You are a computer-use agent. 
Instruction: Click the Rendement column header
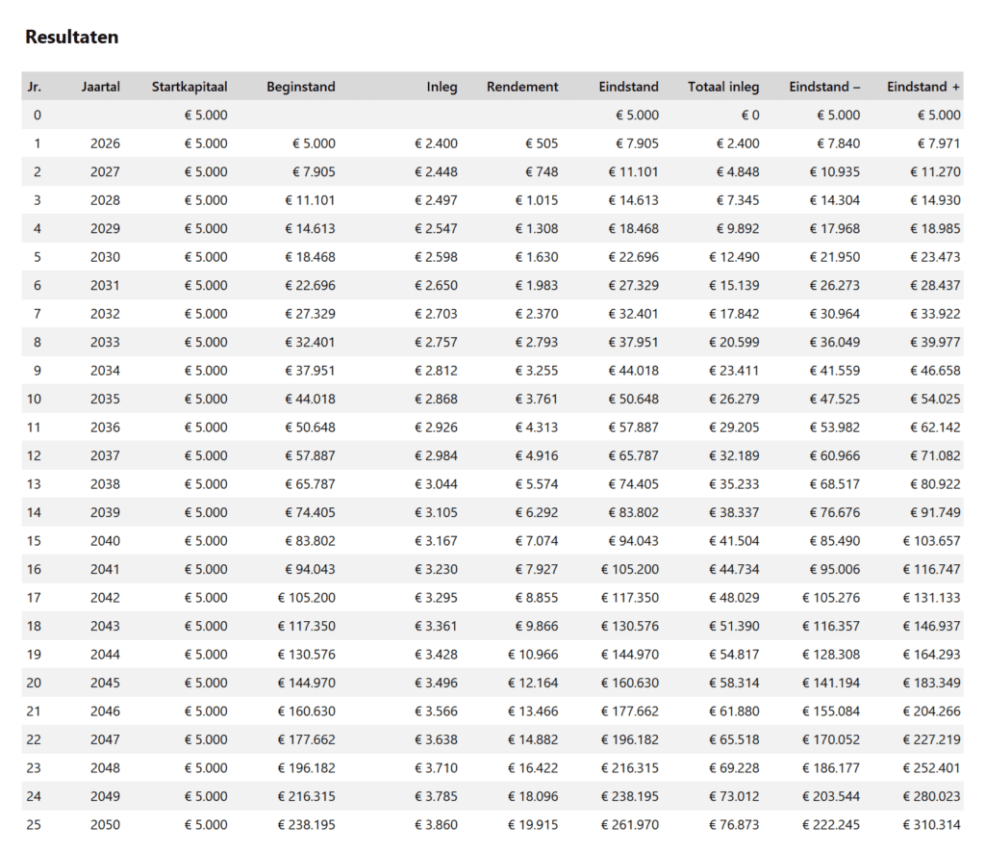522,86
